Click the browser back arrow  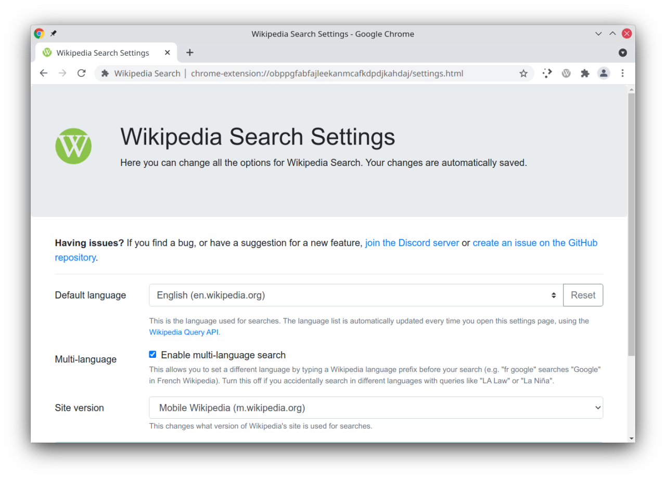tap(44, 73)
